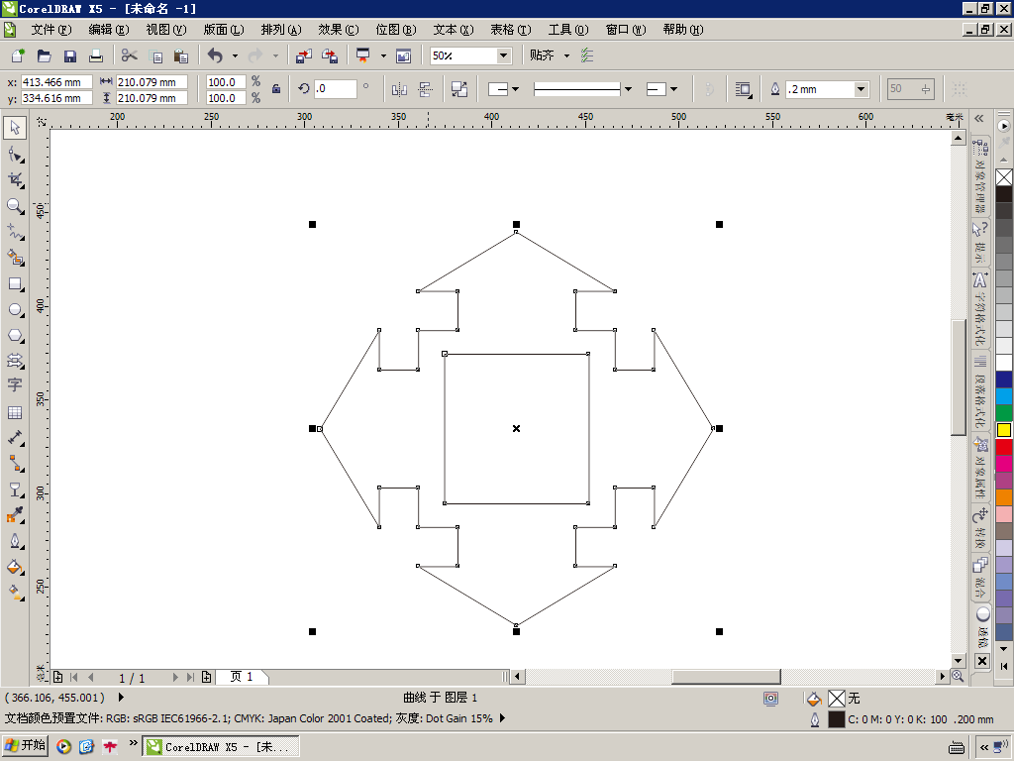Select the Table tool
This screenshot has height=761, width=1014.
point(15,412)
